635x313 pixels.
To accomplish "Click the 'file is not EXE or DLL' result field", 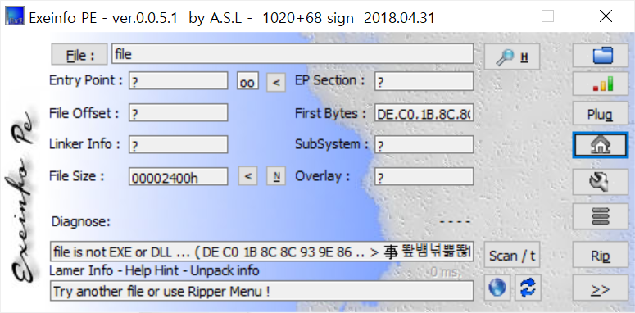I will pyautogui.click(x=261, y=252).
